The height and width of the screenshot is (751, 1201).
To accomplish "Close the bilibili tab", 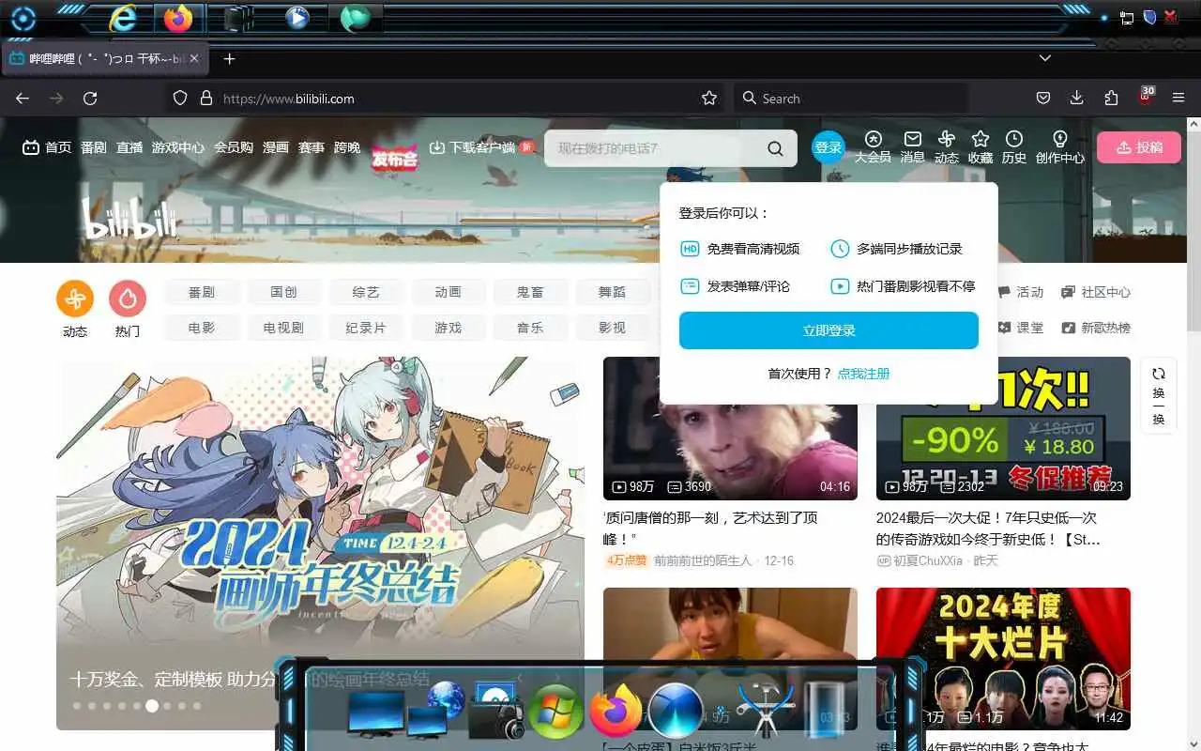I will (x=194, y=58).
